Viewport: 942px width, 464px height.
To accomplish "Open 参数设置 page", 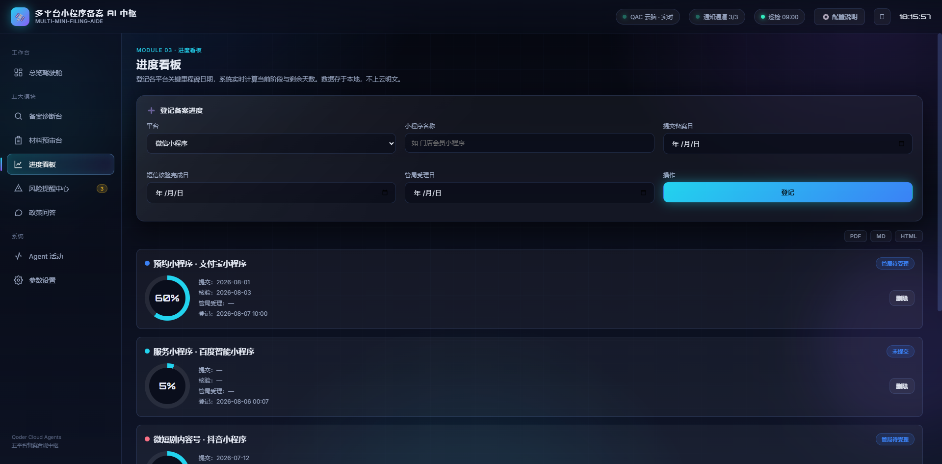I will point(60,280).
